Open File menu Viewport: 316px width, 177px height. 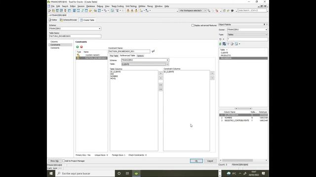pyautogui.click(x=53, y=6)
